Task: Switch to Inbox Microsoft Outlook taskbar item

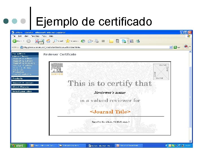Action: coord(43,146)
